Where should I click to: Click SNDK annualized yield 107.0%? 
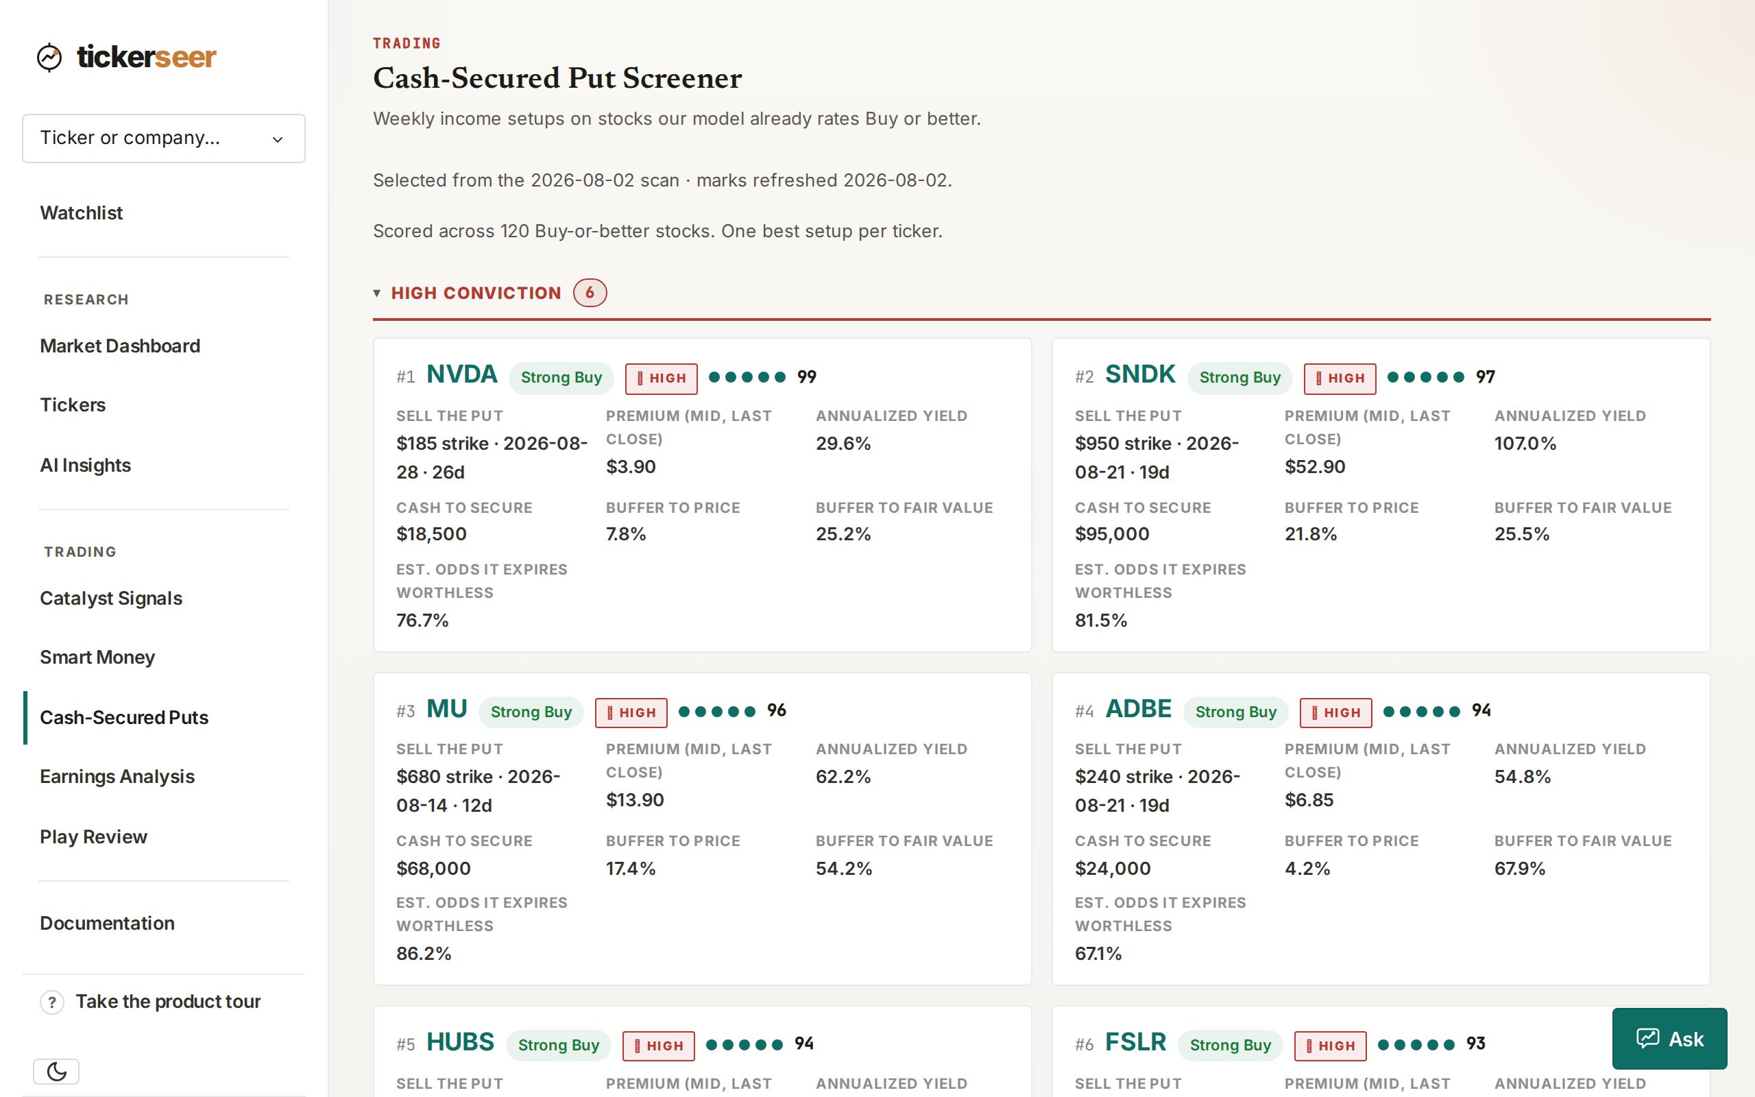(1525, 444)
